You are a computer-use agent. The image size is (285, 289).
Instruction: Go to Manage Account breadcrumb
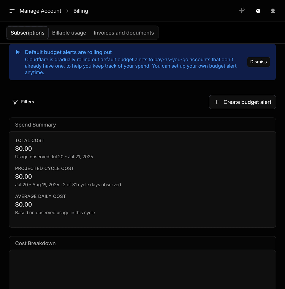(x=40, y=11)
